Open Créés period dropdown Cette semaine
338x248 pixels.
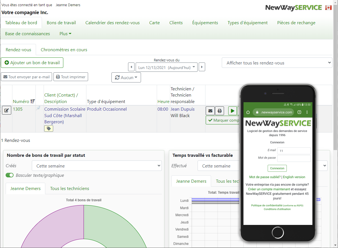coord(97,166)
